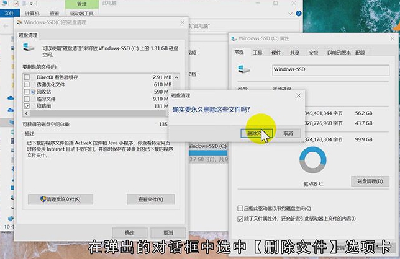The width and height of the screenshot is (400, 259).
Task: Check 压缩此驱动器以节约磁盘空间(C)
Action: pos(240,208)
